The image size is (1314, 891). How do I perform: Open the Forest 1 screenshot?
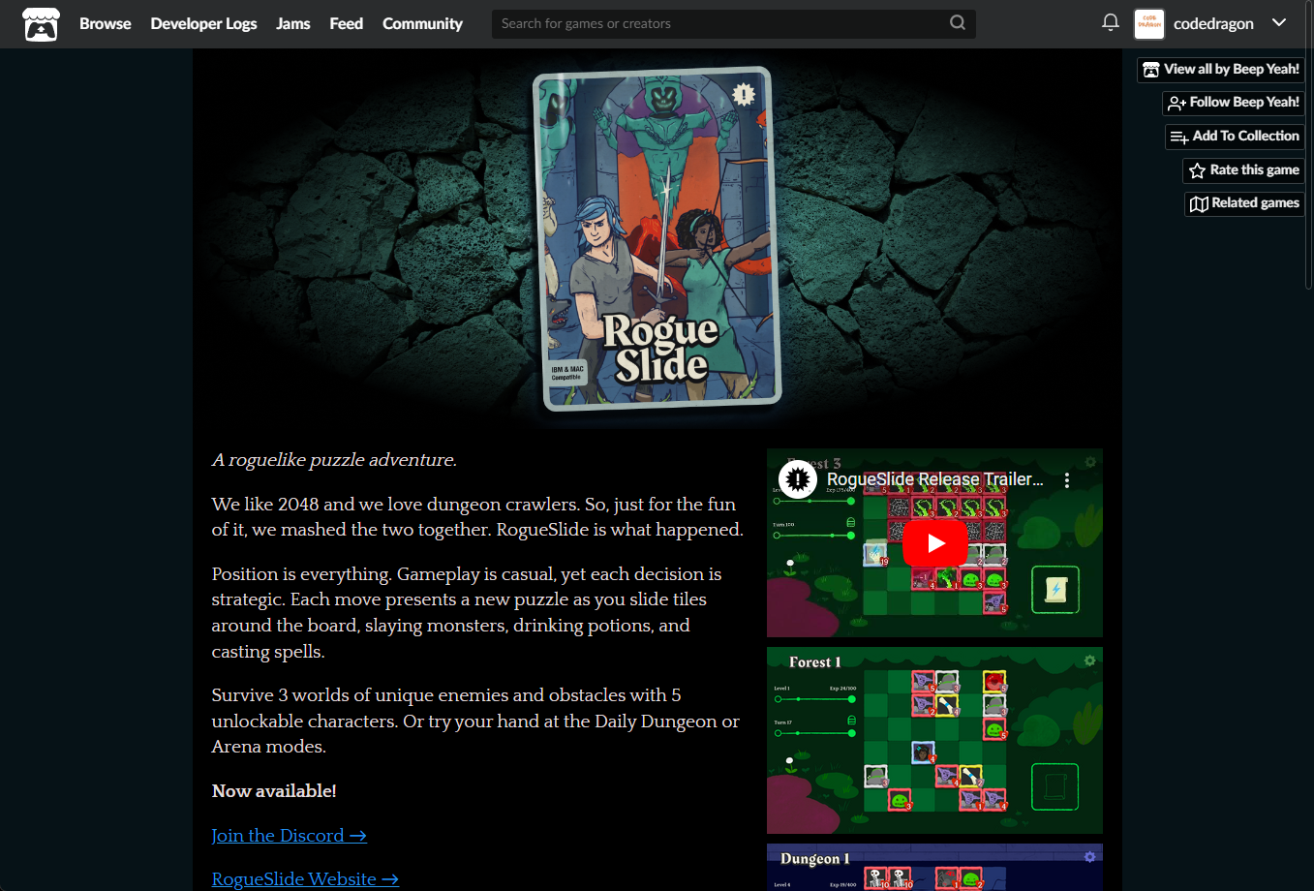[x=934, y=740]
